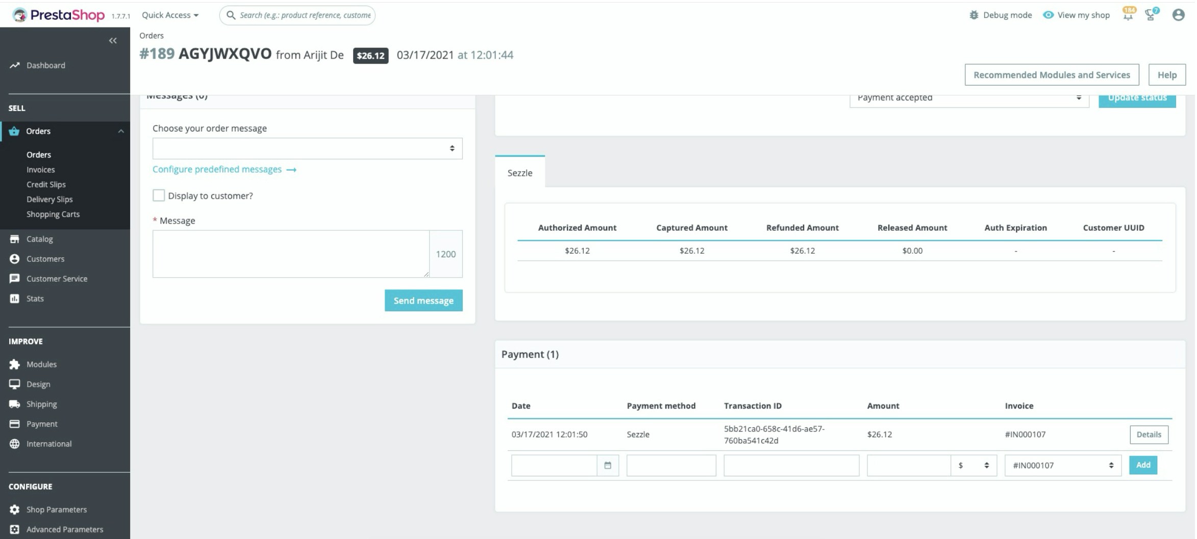Click invoice number #IN000107 in payment row
Viewport: 1197px width, 539px height.
[x=1025, y=435]
